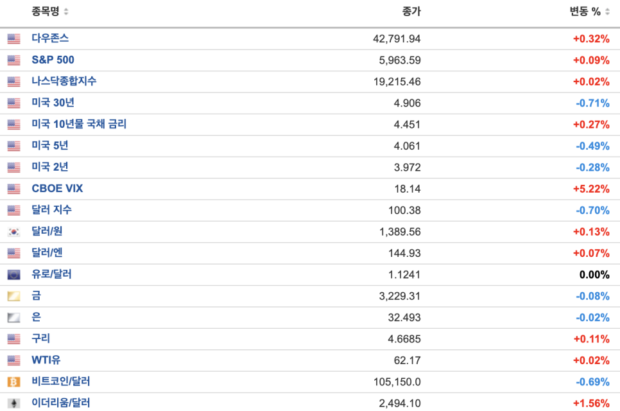The height and width of the screenshot is (411, 620).
Task: Click the US flag icon beside 미국 5년
Action: [14, 146]
